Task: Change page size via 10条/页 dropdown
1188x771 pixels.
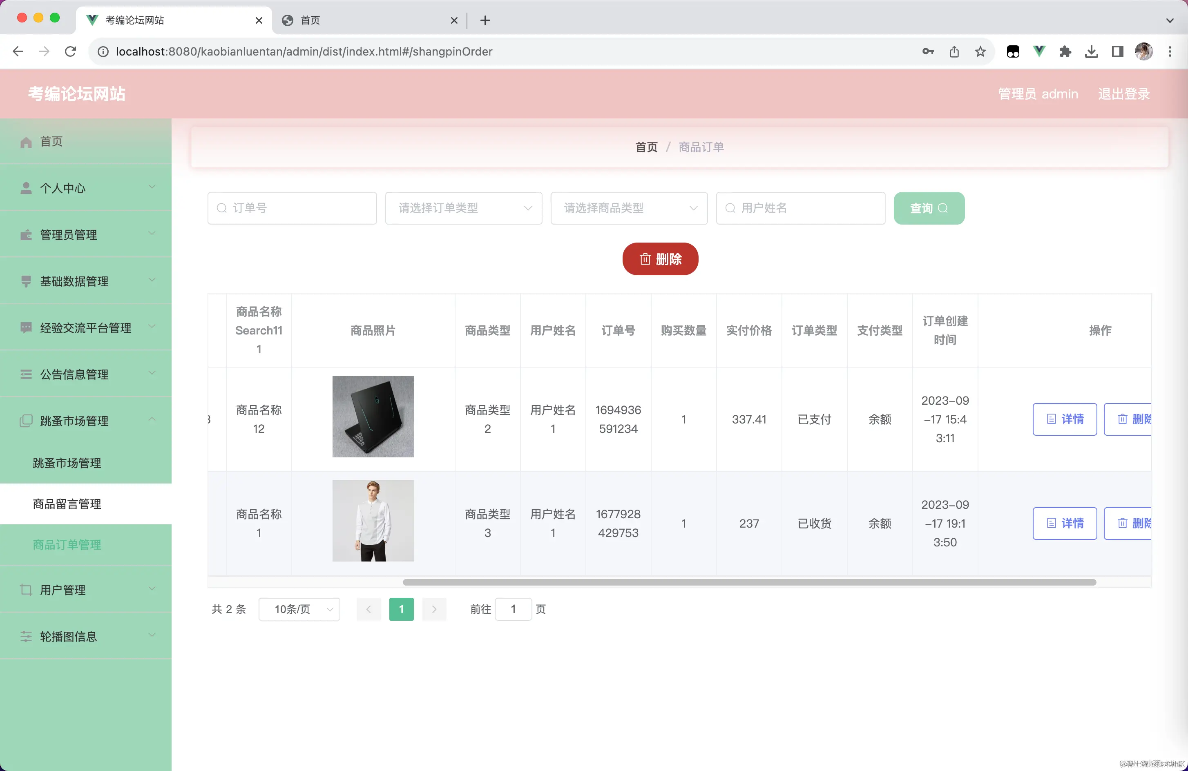Action: click(x=299, y=609)
